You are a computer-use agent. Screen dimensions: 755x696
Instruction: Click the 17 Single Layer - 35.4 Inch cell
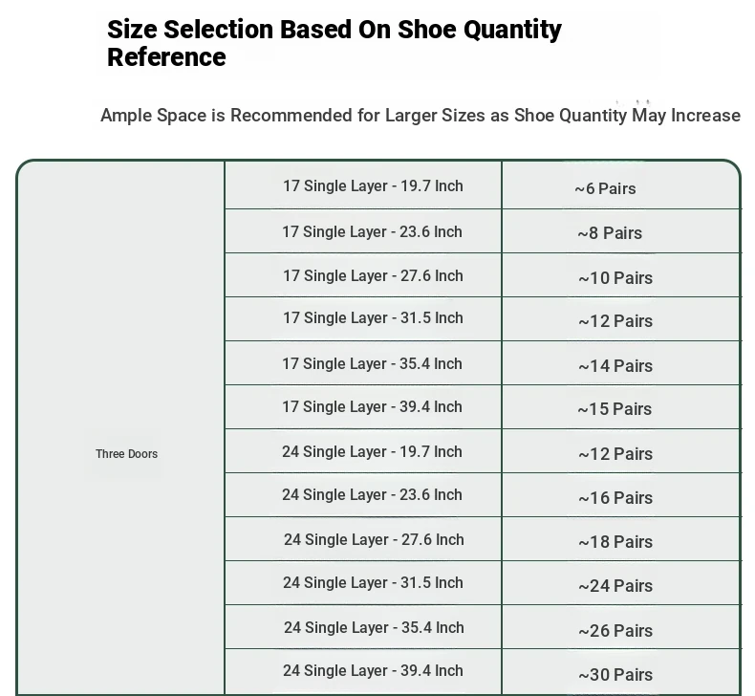pyautogui.click(x=363, y=363)
